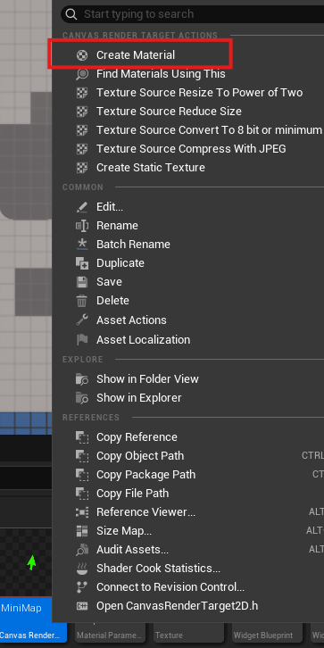Click the icon beside Texture Source Convert
Screen dimensions: 324x648
[x=82, y=130]
